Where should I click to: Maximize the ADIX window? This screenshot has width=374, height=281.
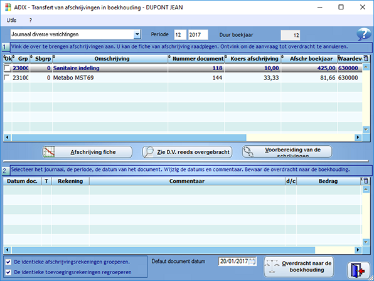click(341, 7)
